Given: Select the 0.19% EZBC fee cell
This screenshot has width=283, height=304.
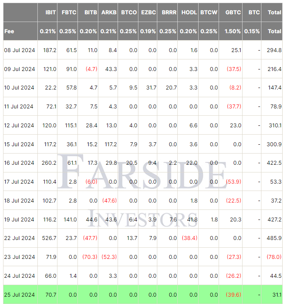Looking at the screenshot, I should click(148, 31).
